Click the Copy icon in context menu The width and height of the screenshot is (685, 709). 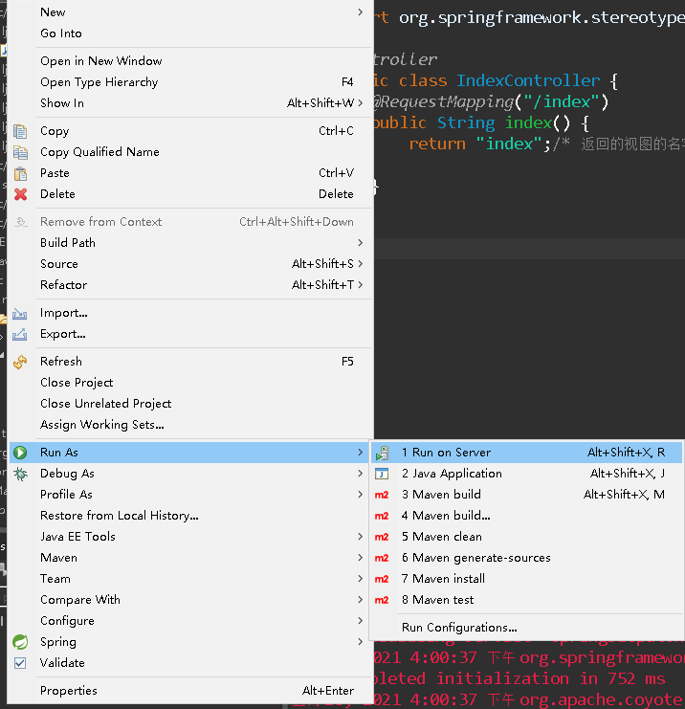pos(20,132)
